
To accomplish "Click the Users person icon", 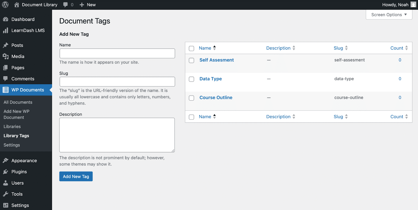I will [x=5, y=183].
